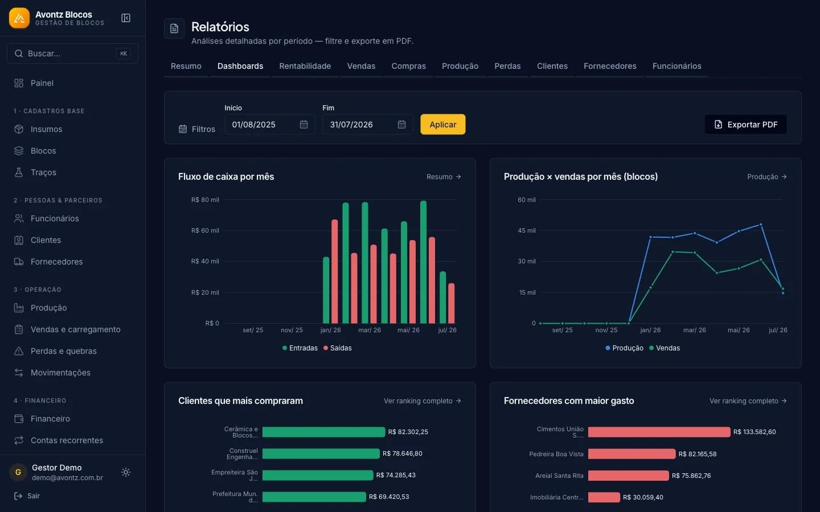The height and width of the screenshot is (512, 820).
Task: Go to Fornecedores via the truck icon
Action: tap(19, 262)
